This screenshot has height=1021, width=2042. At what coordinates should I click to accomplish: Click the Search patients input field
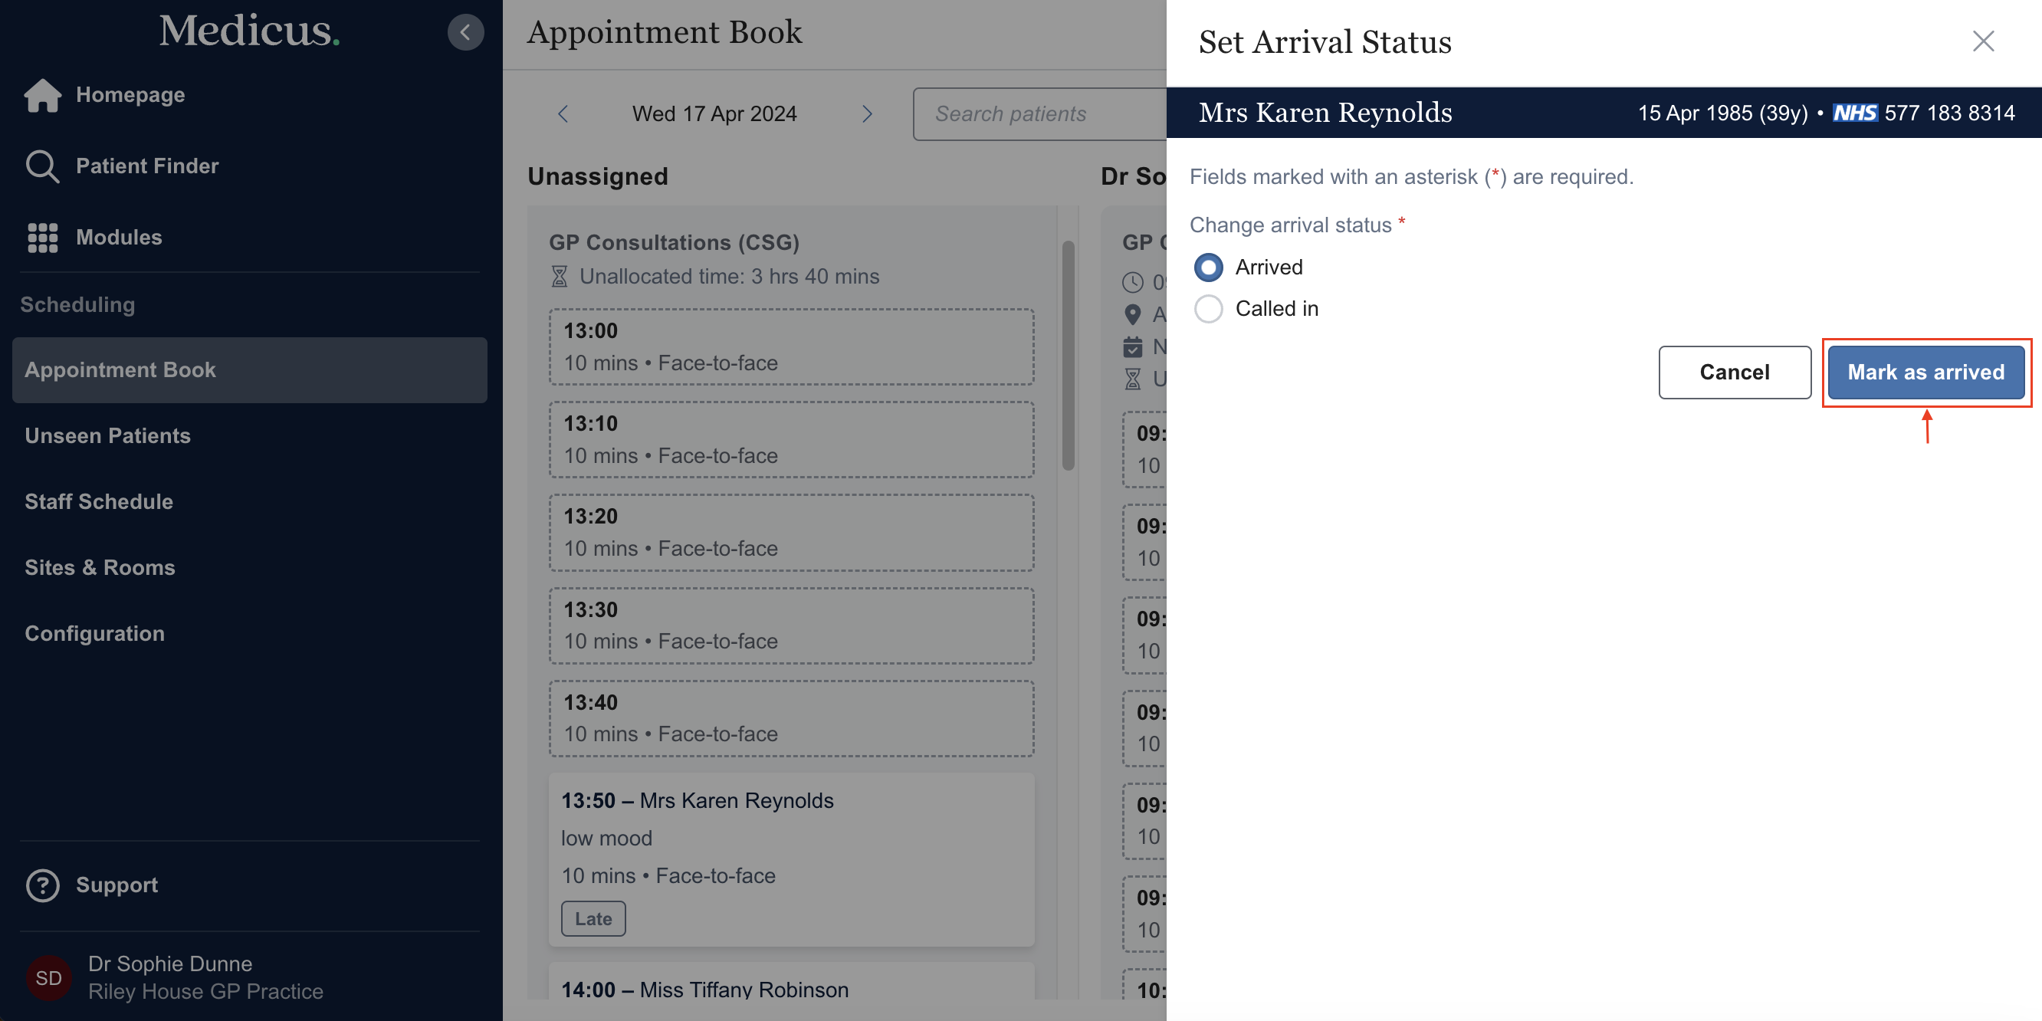click(1039, 114)
